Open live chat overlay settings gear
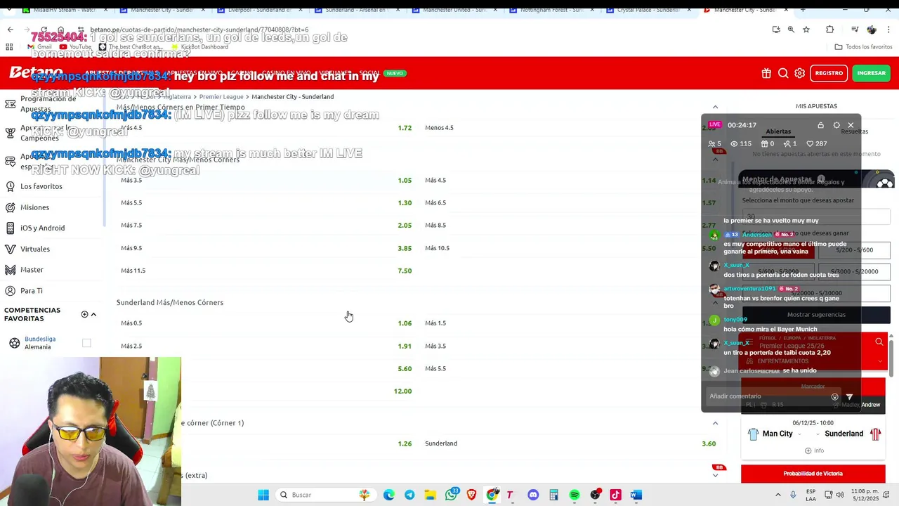This screenshot has width=899, height=506. coord(836,125)
